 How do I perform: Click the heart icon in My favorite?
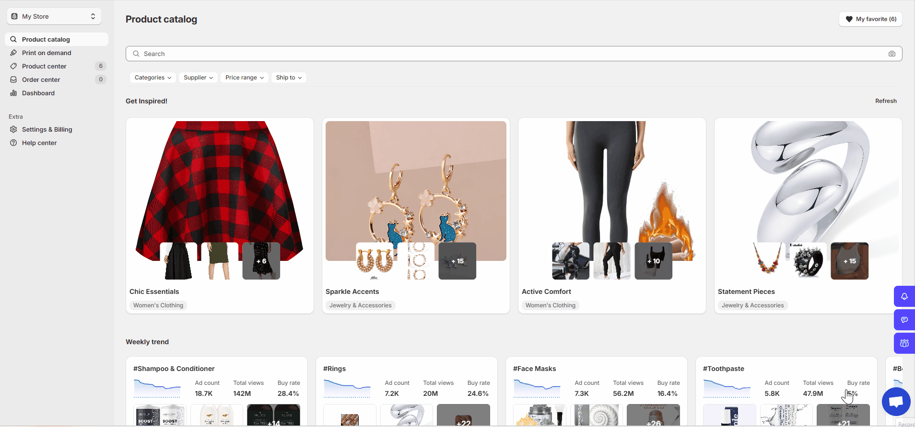(x=849, y=19)
